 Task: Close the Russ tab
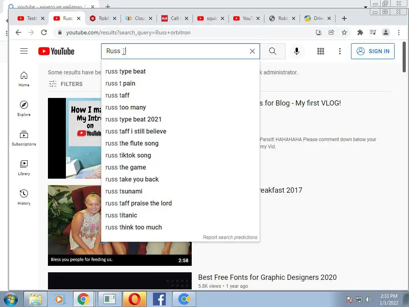pyautogui.click(x=79, y=18)
